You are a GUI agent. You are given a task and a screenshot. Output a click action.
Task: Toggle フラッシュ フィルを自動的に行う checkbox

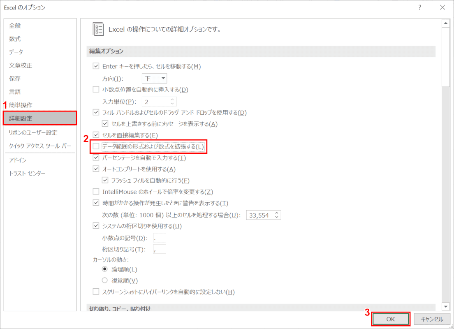[x=105, y=180]
